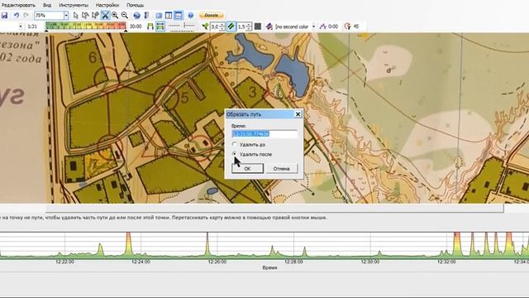The width and height of the screenshot is (529, 298).
Task: Click the zoom in magnifier icon
Action: tap(115, 15)
